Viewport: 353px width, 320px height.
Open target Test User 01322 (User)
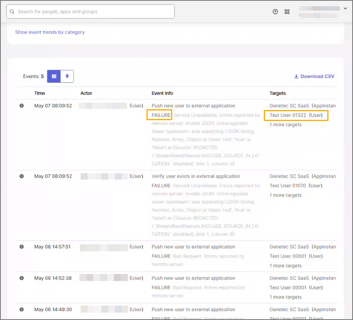(x=296, y=115)
